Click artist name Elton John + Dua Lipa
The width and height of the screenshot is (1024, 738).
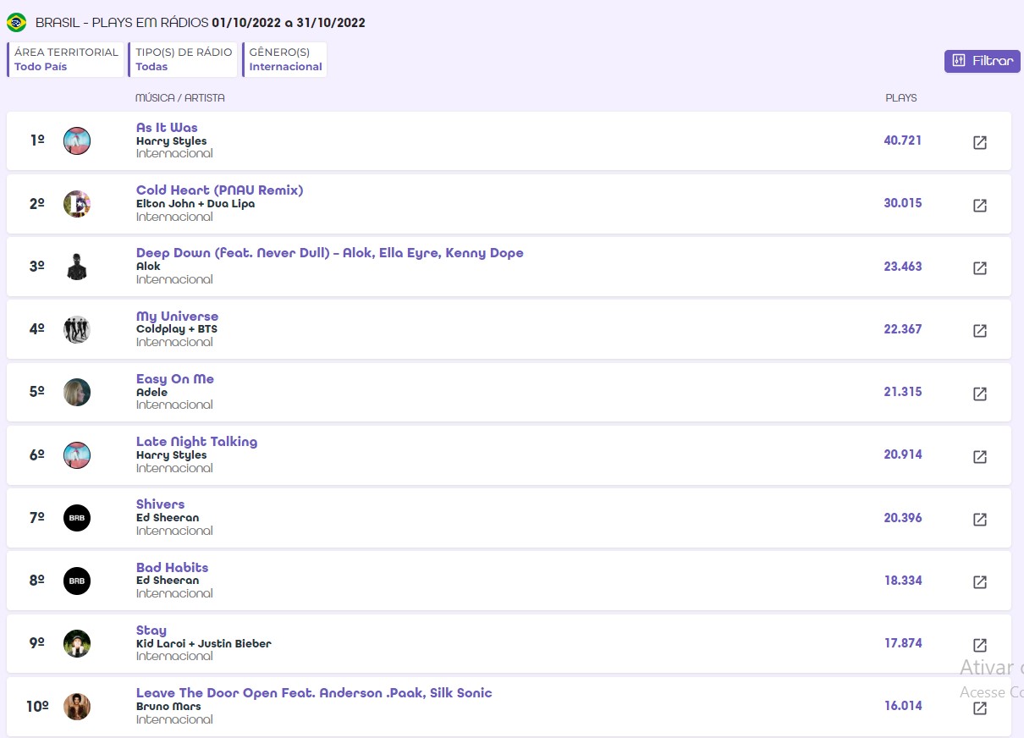tap(195, 204)
